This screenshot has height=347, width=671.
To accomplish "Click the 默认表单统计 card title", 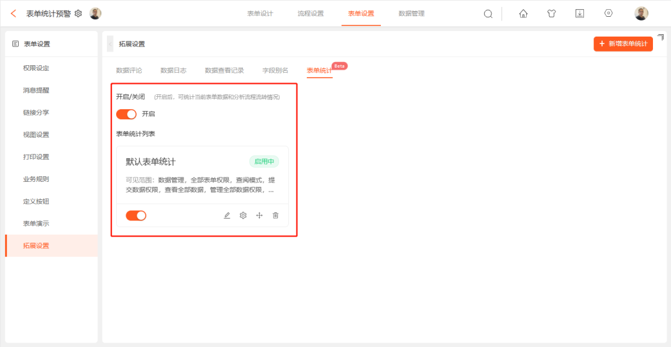I will tap(150, 162).
